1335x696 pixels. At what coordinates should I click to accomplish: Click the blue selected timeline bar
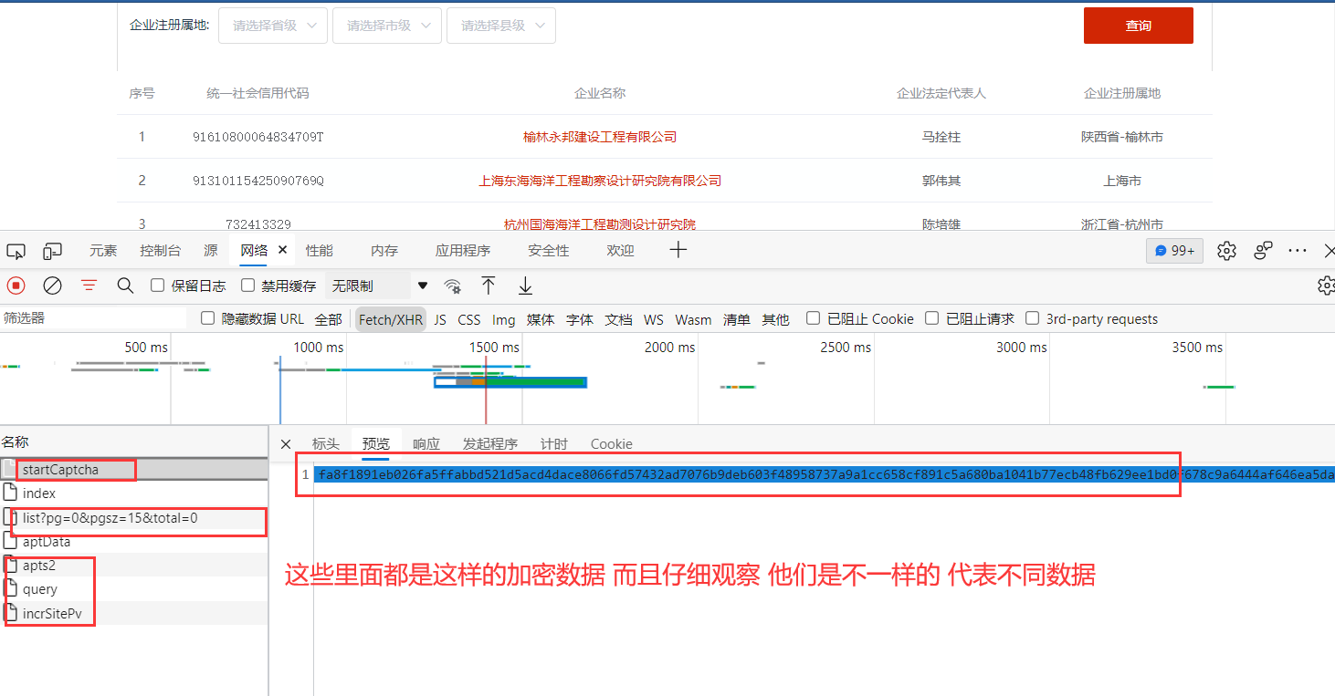510,382
